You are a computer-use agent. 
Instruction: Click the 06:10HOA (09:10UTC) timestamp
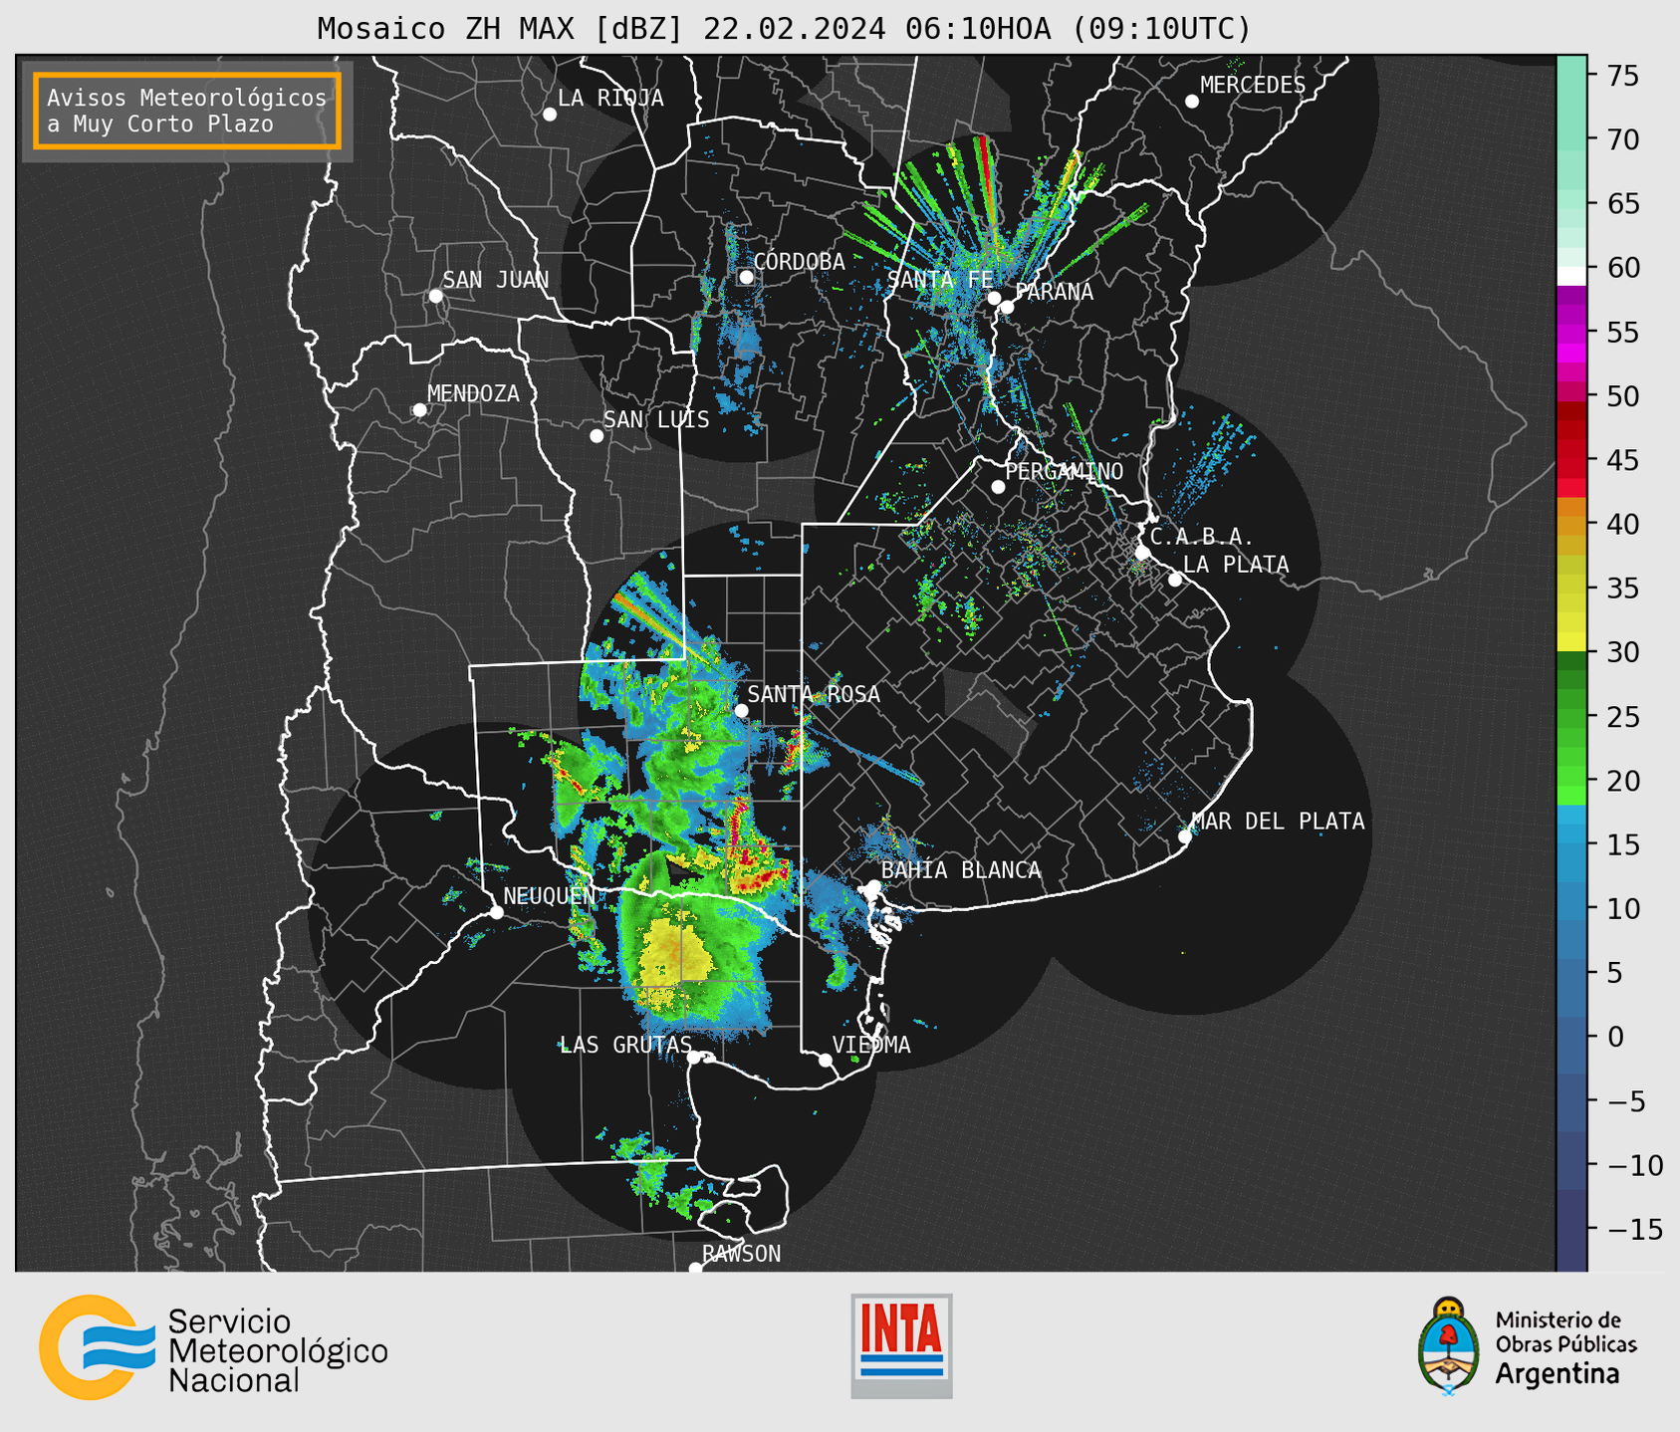tap(1078, 29)
